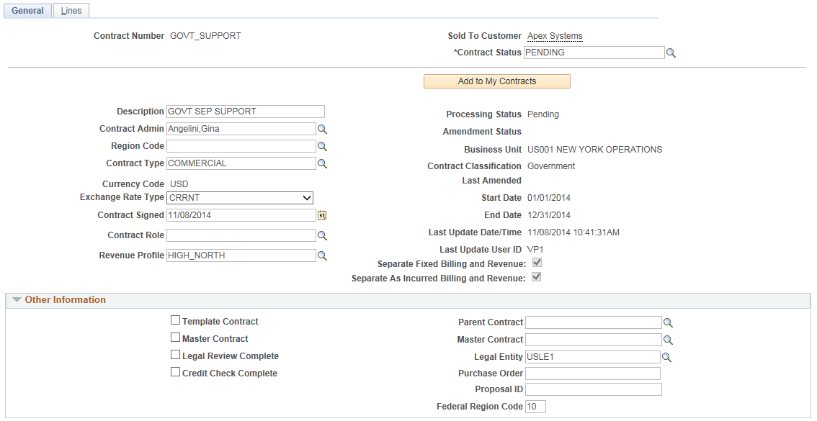Uncheck Separate Fixed Billing and Revenue
This screenshot has height=421, width=817.
click(536, 262)
